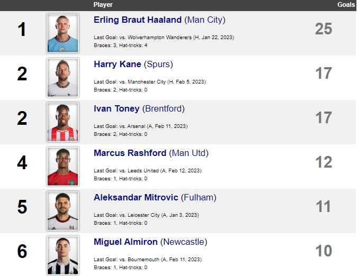Click Rashford's 12 goals figure

(x=324, y=162)
